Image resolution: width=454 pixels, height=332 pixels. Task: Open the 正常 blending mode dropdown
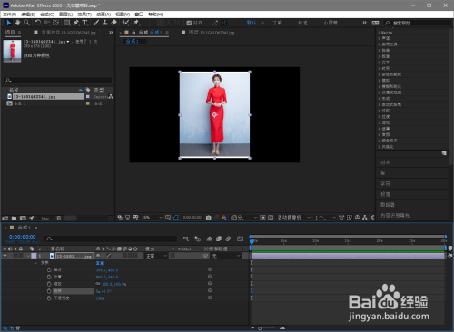[156, 256]
